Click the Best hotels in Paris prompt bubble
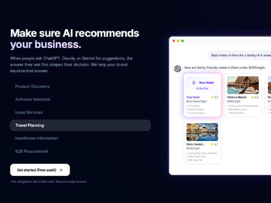The height and width of the screenshot is (203, 271). (x=239, y=55)
